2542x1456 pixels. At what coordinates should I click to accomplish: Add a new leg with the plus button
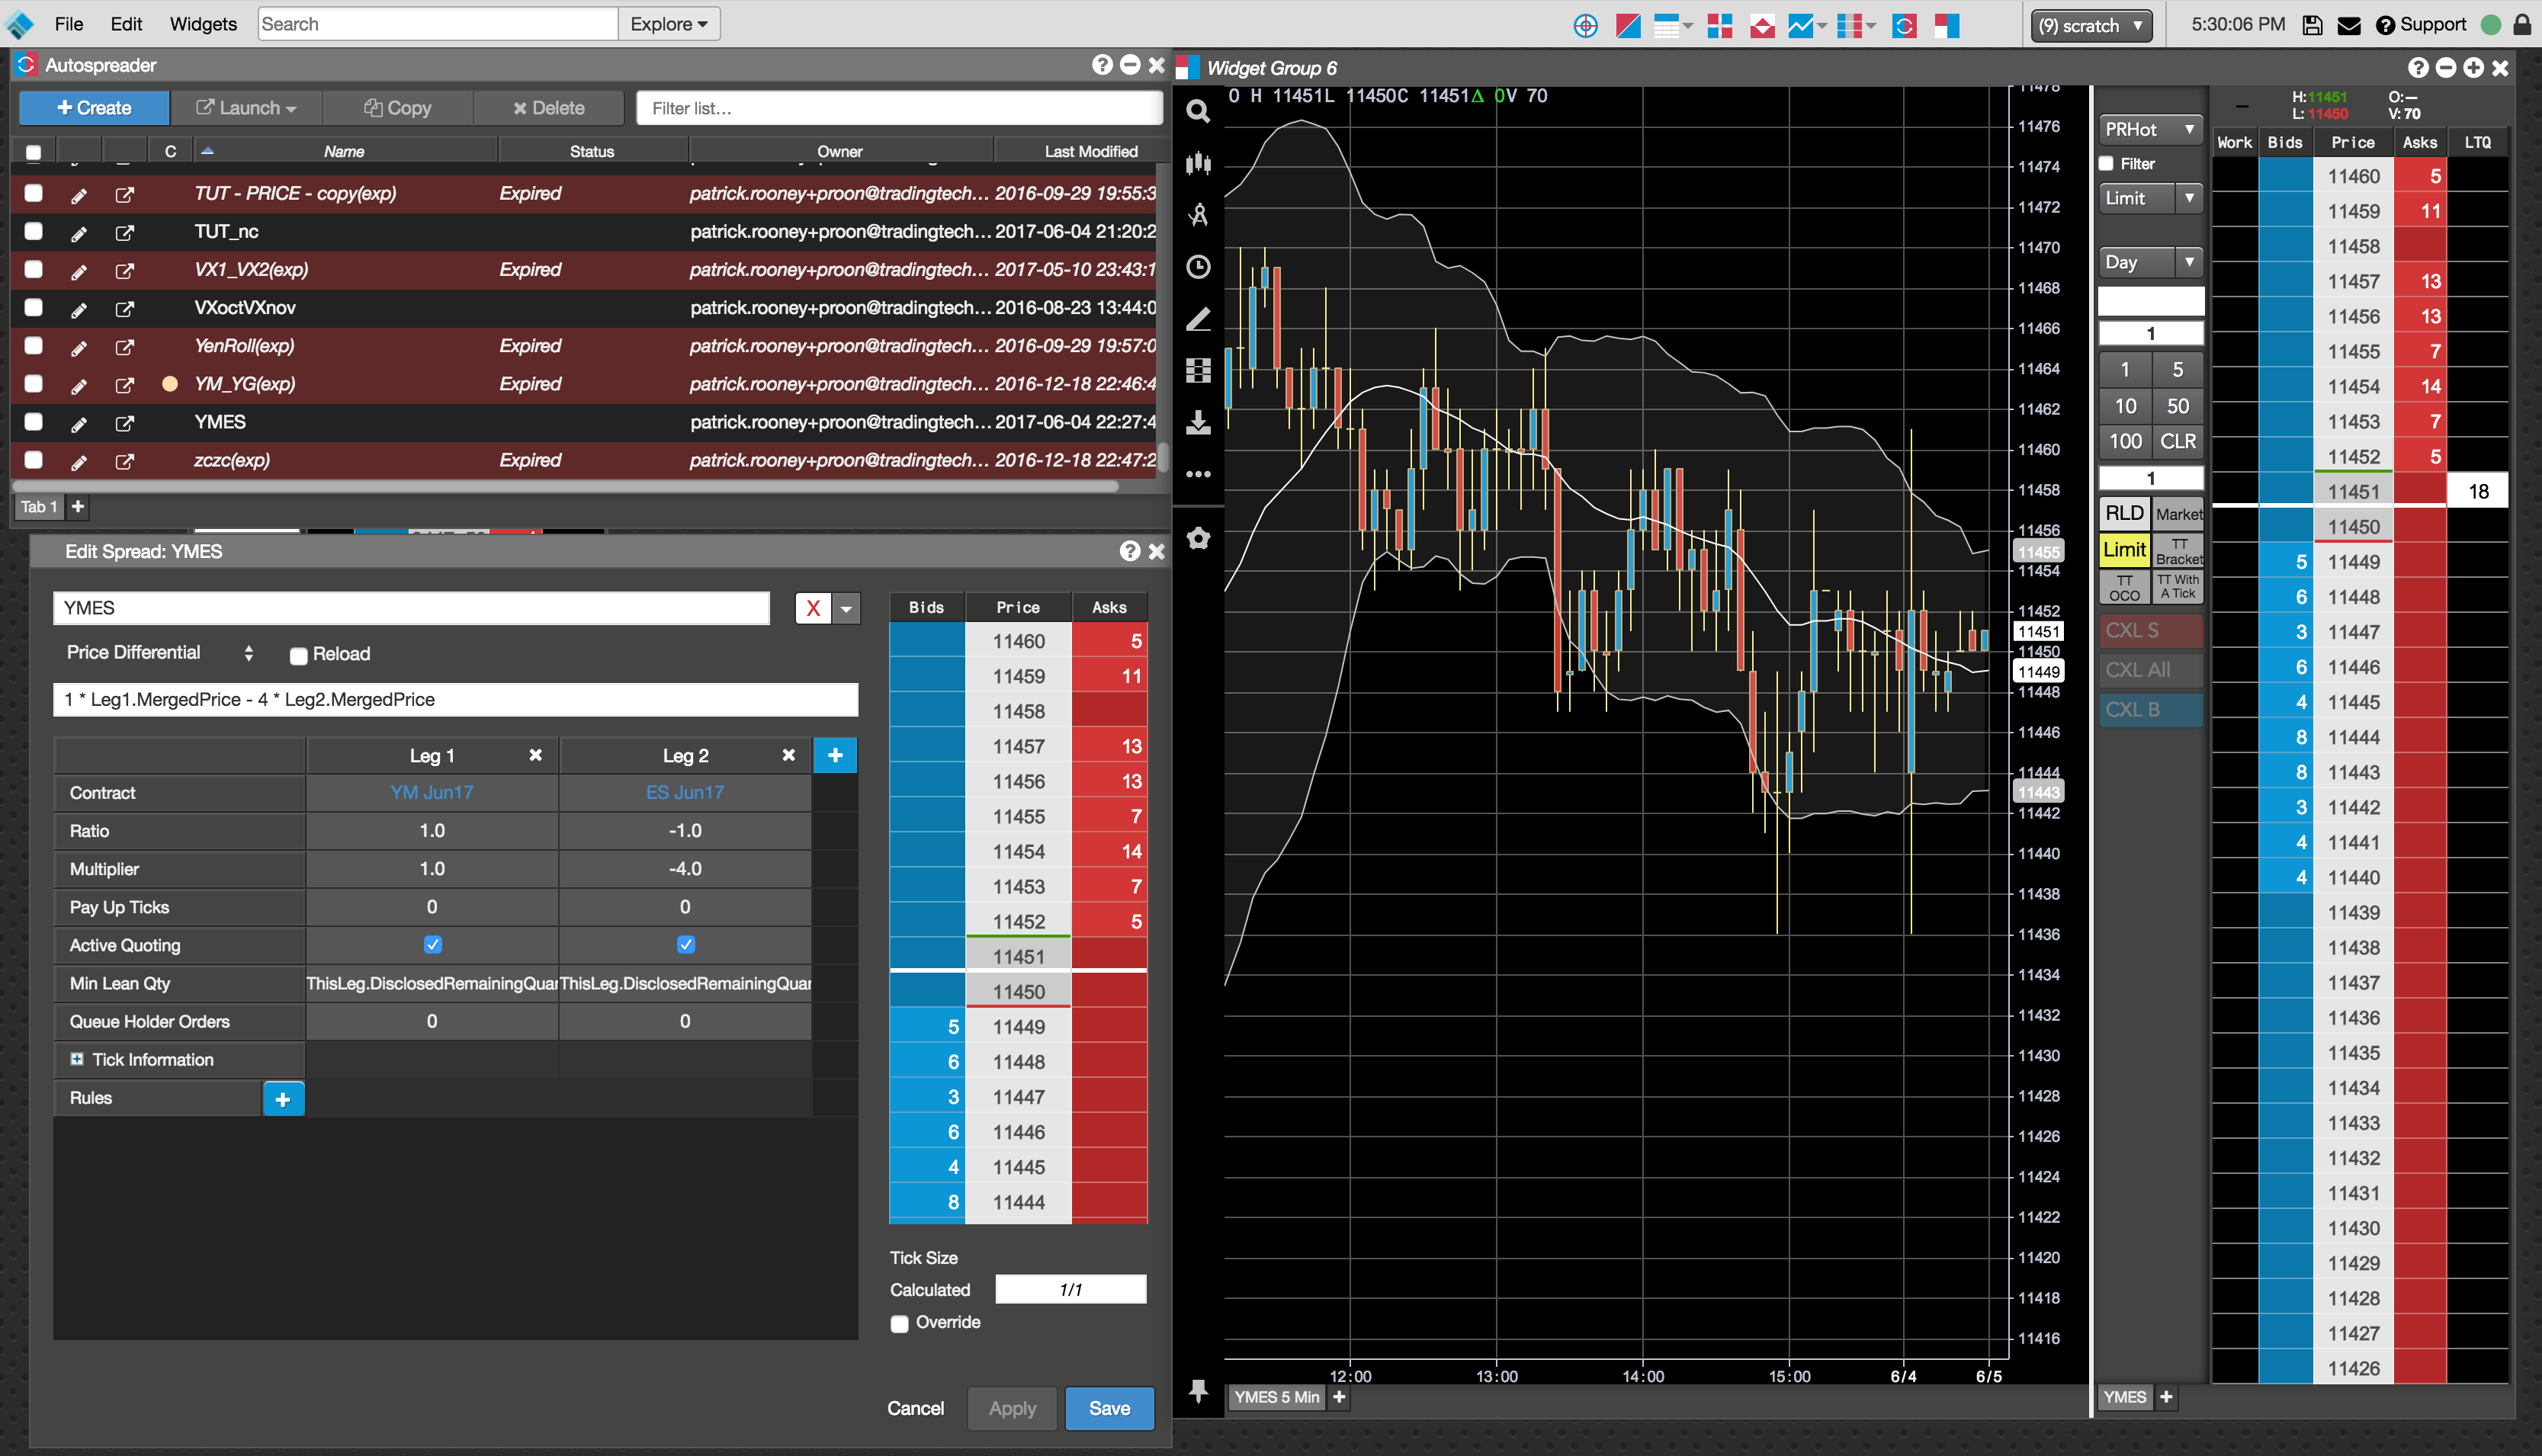coord(835,755)
